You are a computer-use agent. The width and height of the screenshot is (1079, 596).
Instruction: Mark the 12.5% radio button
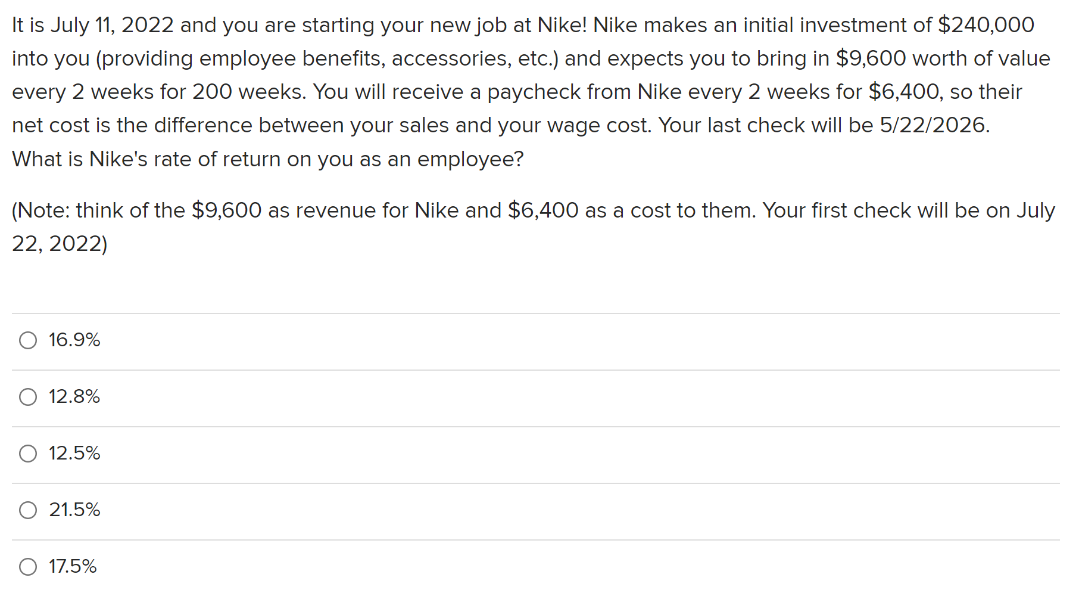point(28,454)
